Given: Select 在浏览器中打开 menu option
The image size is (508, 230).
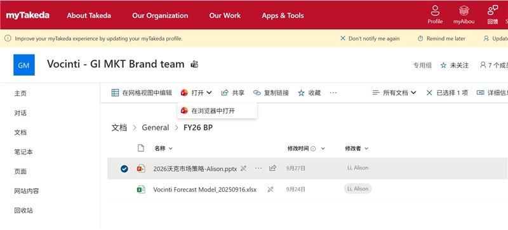Looking at the screenshot, I should click(217, 111).
